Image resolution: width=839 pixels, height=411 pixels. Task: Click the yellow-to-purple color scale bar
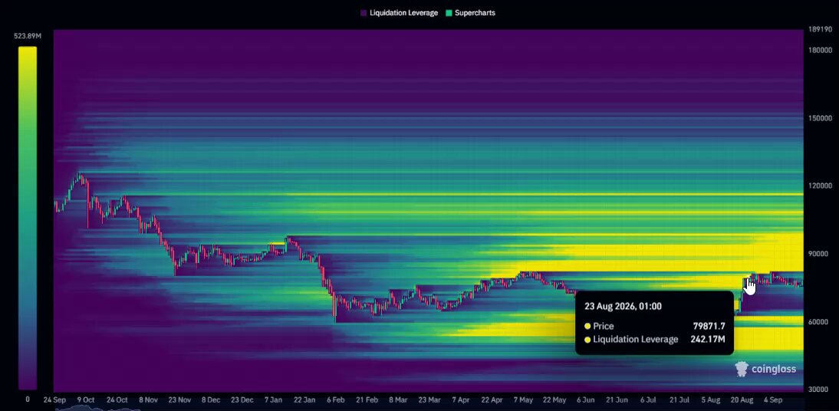(x=28, y=218)
